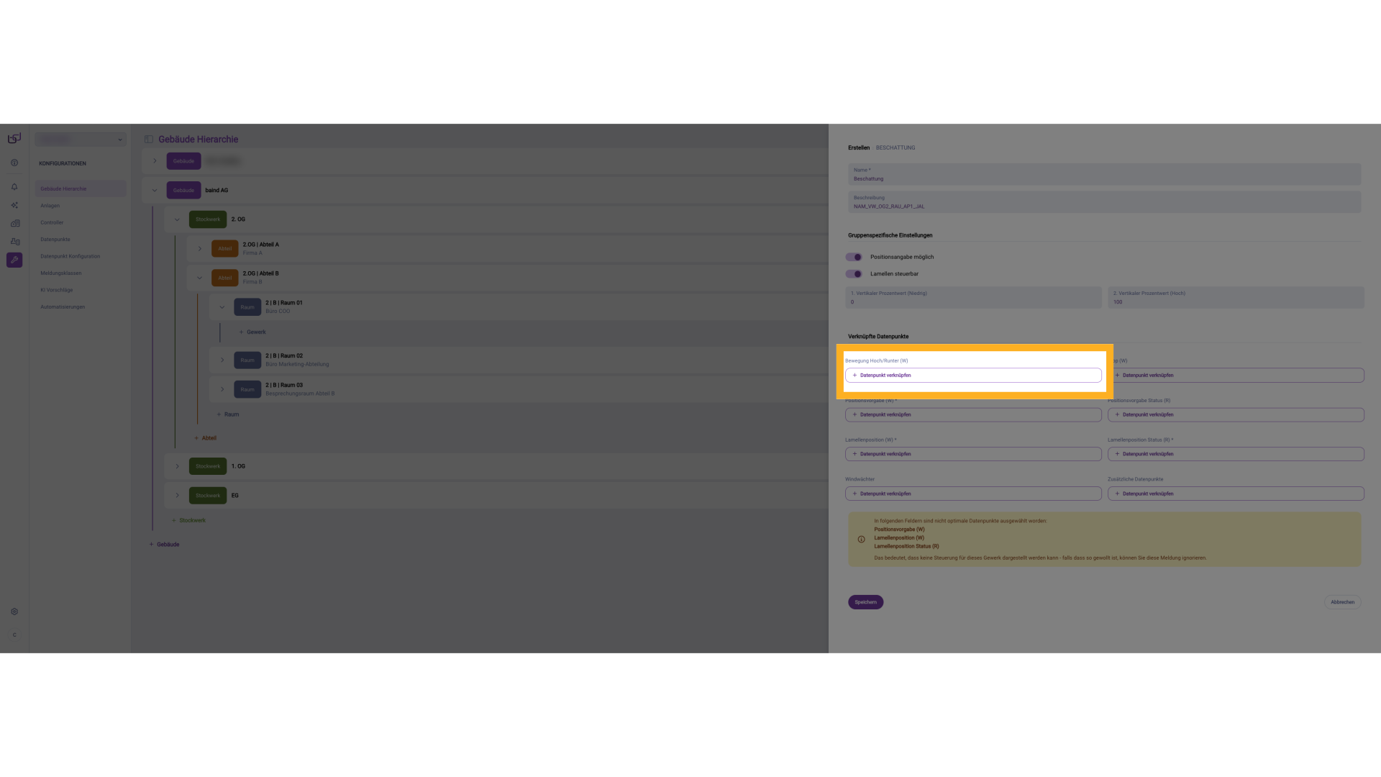Click the Beschreibung input field
1381x777 pixels.
tap(1104, 203)
